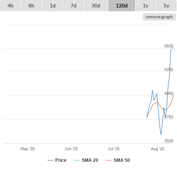Toggle the SMA 20 legend entry
The height and width of the screenshot is (170, 177).
[86, 160]
